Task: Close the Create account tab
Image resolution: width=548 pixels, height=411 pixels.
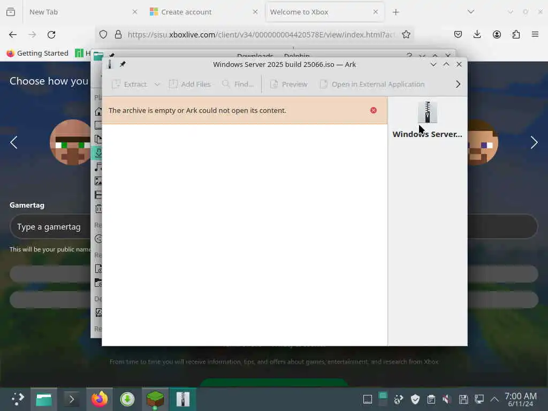Action: [255, 12]
